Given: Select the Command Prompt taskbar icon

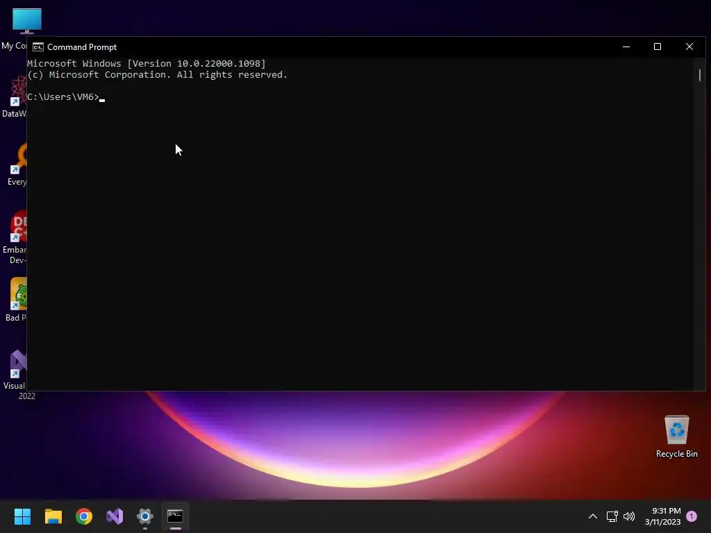Looking at the screenshot, I should 176,516.
